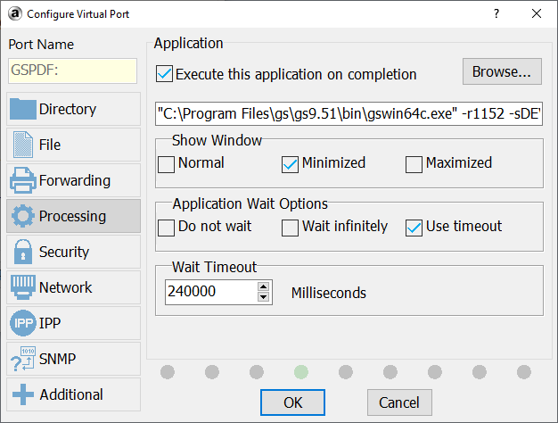Image resolution: width=558 pixels, height=423 pixels.
Task: Enable the Normal window checkbox
Action: [167, 164]
